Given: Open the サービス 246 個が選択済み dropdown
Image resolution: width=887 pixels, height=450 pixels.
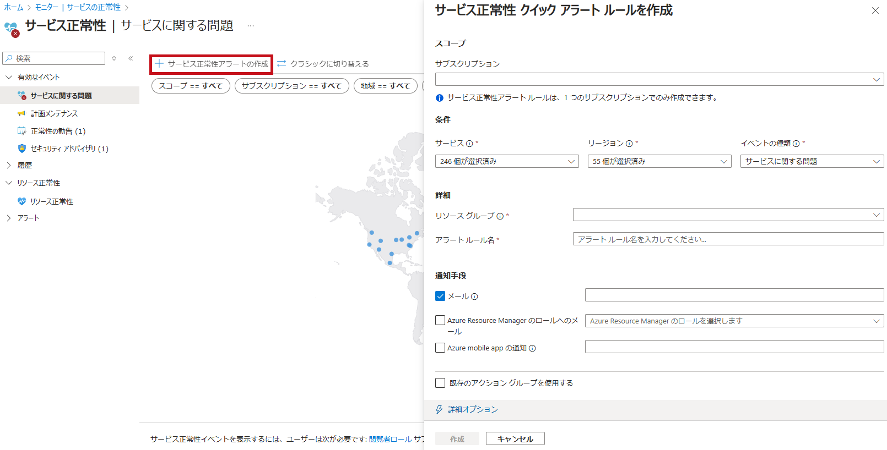Looking at the screenshot, I should [507, 161].
